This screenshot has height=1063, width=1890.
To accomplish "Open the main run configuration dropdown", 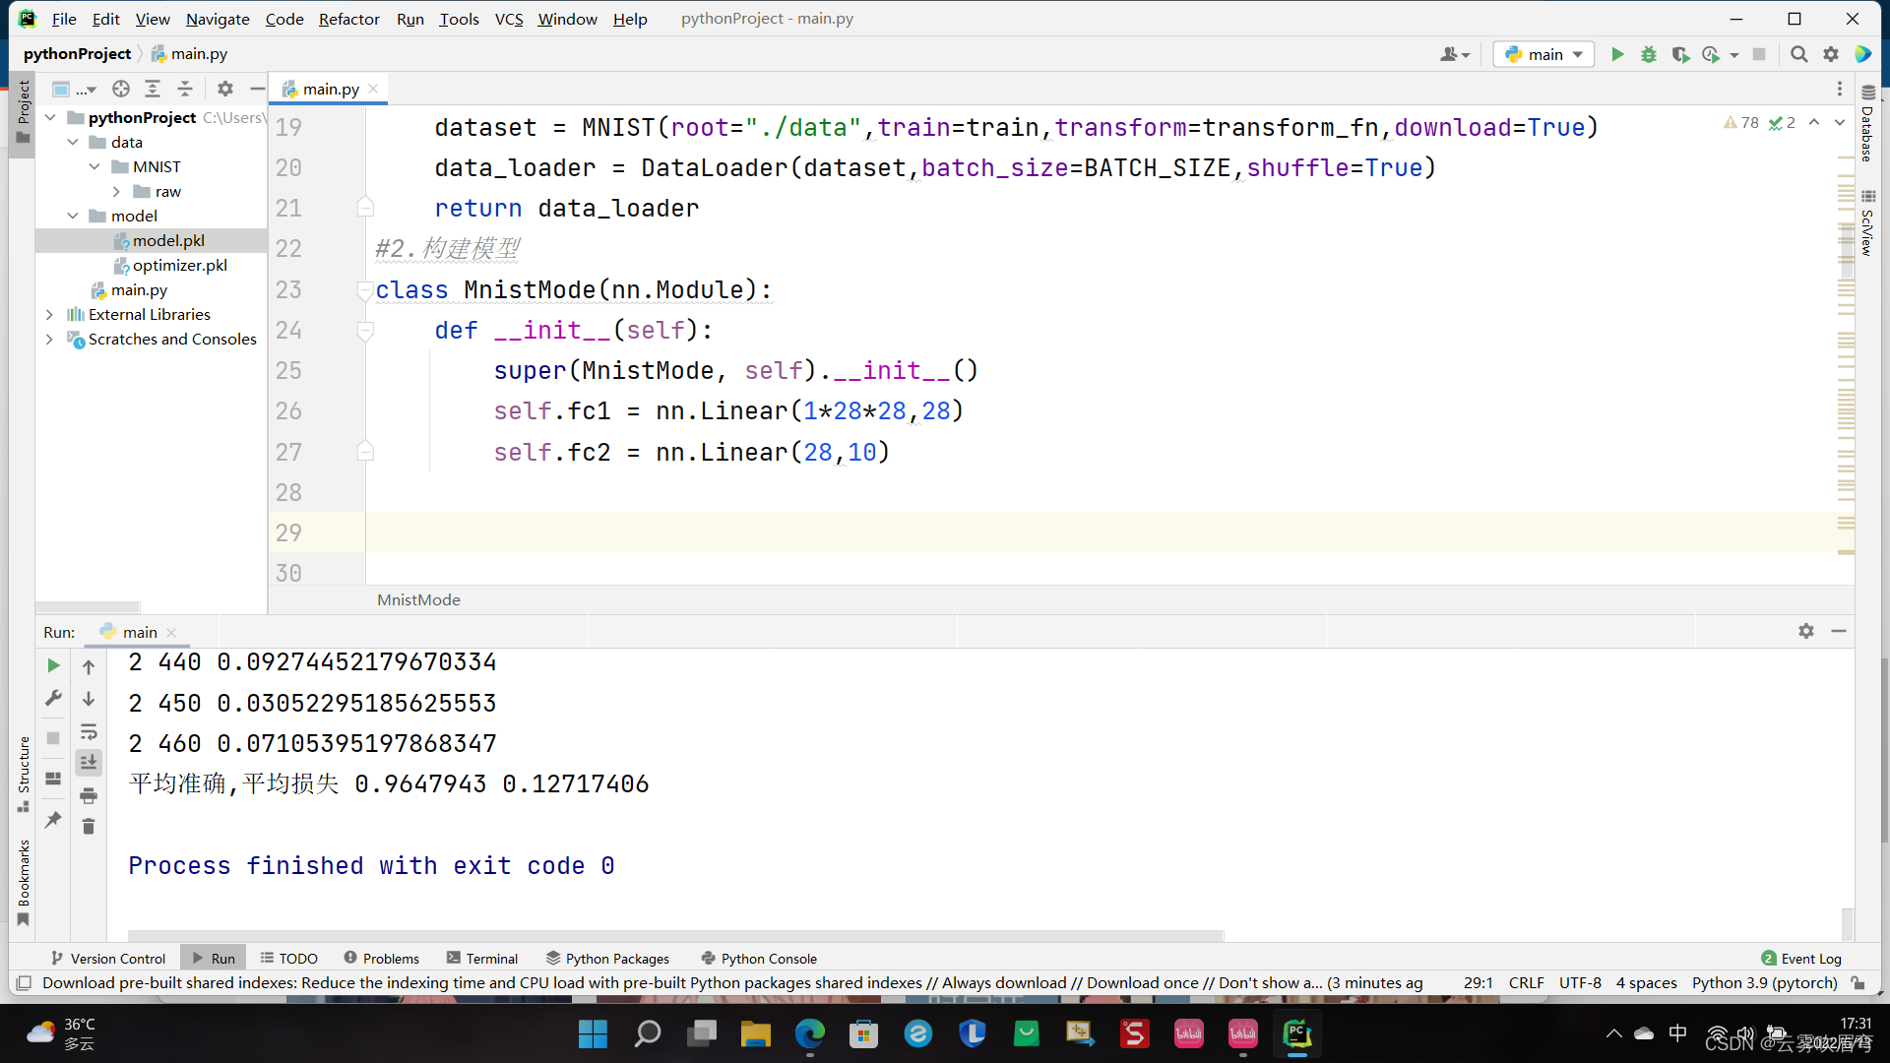I will (x=1543, y=55).
